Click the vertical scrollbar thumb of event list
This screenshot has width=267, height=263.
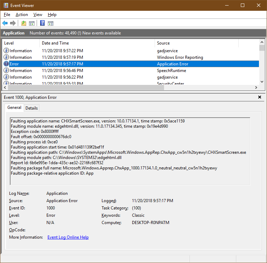pos(262,48)
